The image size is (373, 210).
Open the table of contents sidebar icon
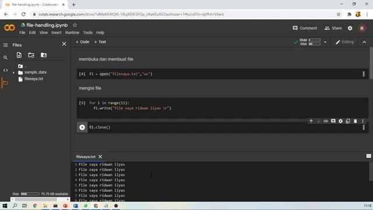(x=5, y=45)
